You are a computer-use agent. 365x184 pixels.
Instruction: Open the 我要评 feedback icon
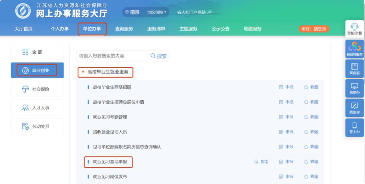[x=355, y=108]
